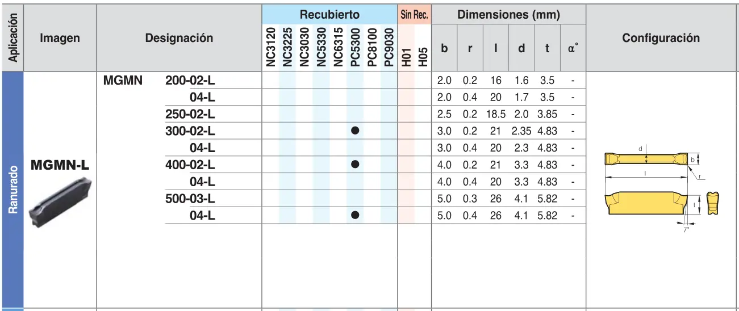Select the Dimensiones (mm) header

pyautogui.click(x=508, y=15)
